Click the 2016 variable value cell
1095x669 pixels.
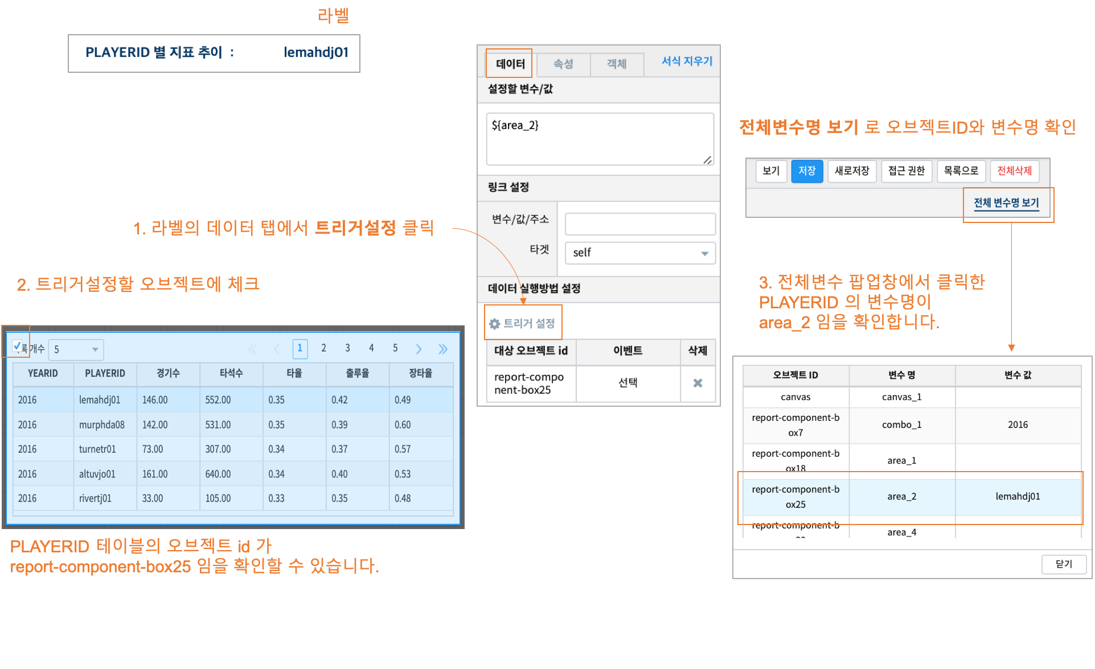1018,425
